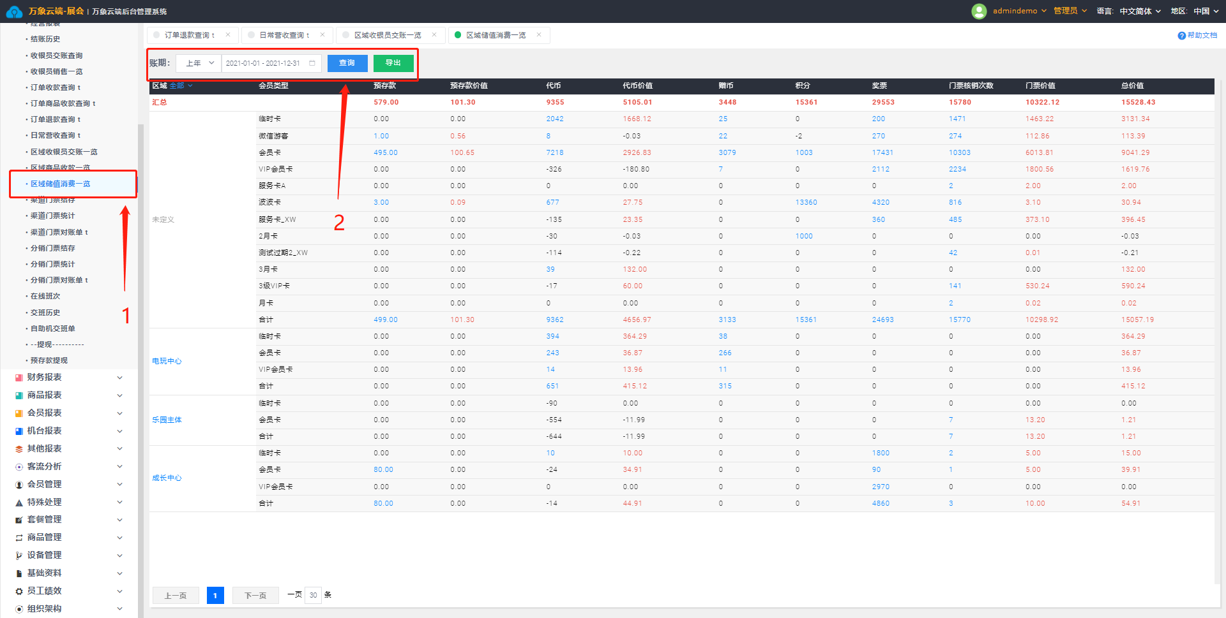Click the 其他报表 sidebar icon

click(x=19, y=449)
